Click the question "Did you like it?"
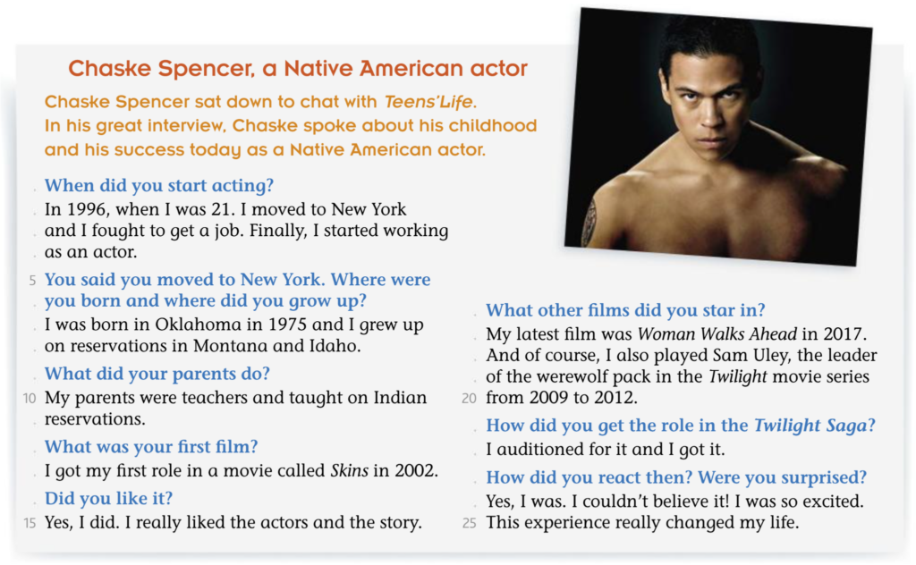916x565 pixels. point(108,499)
